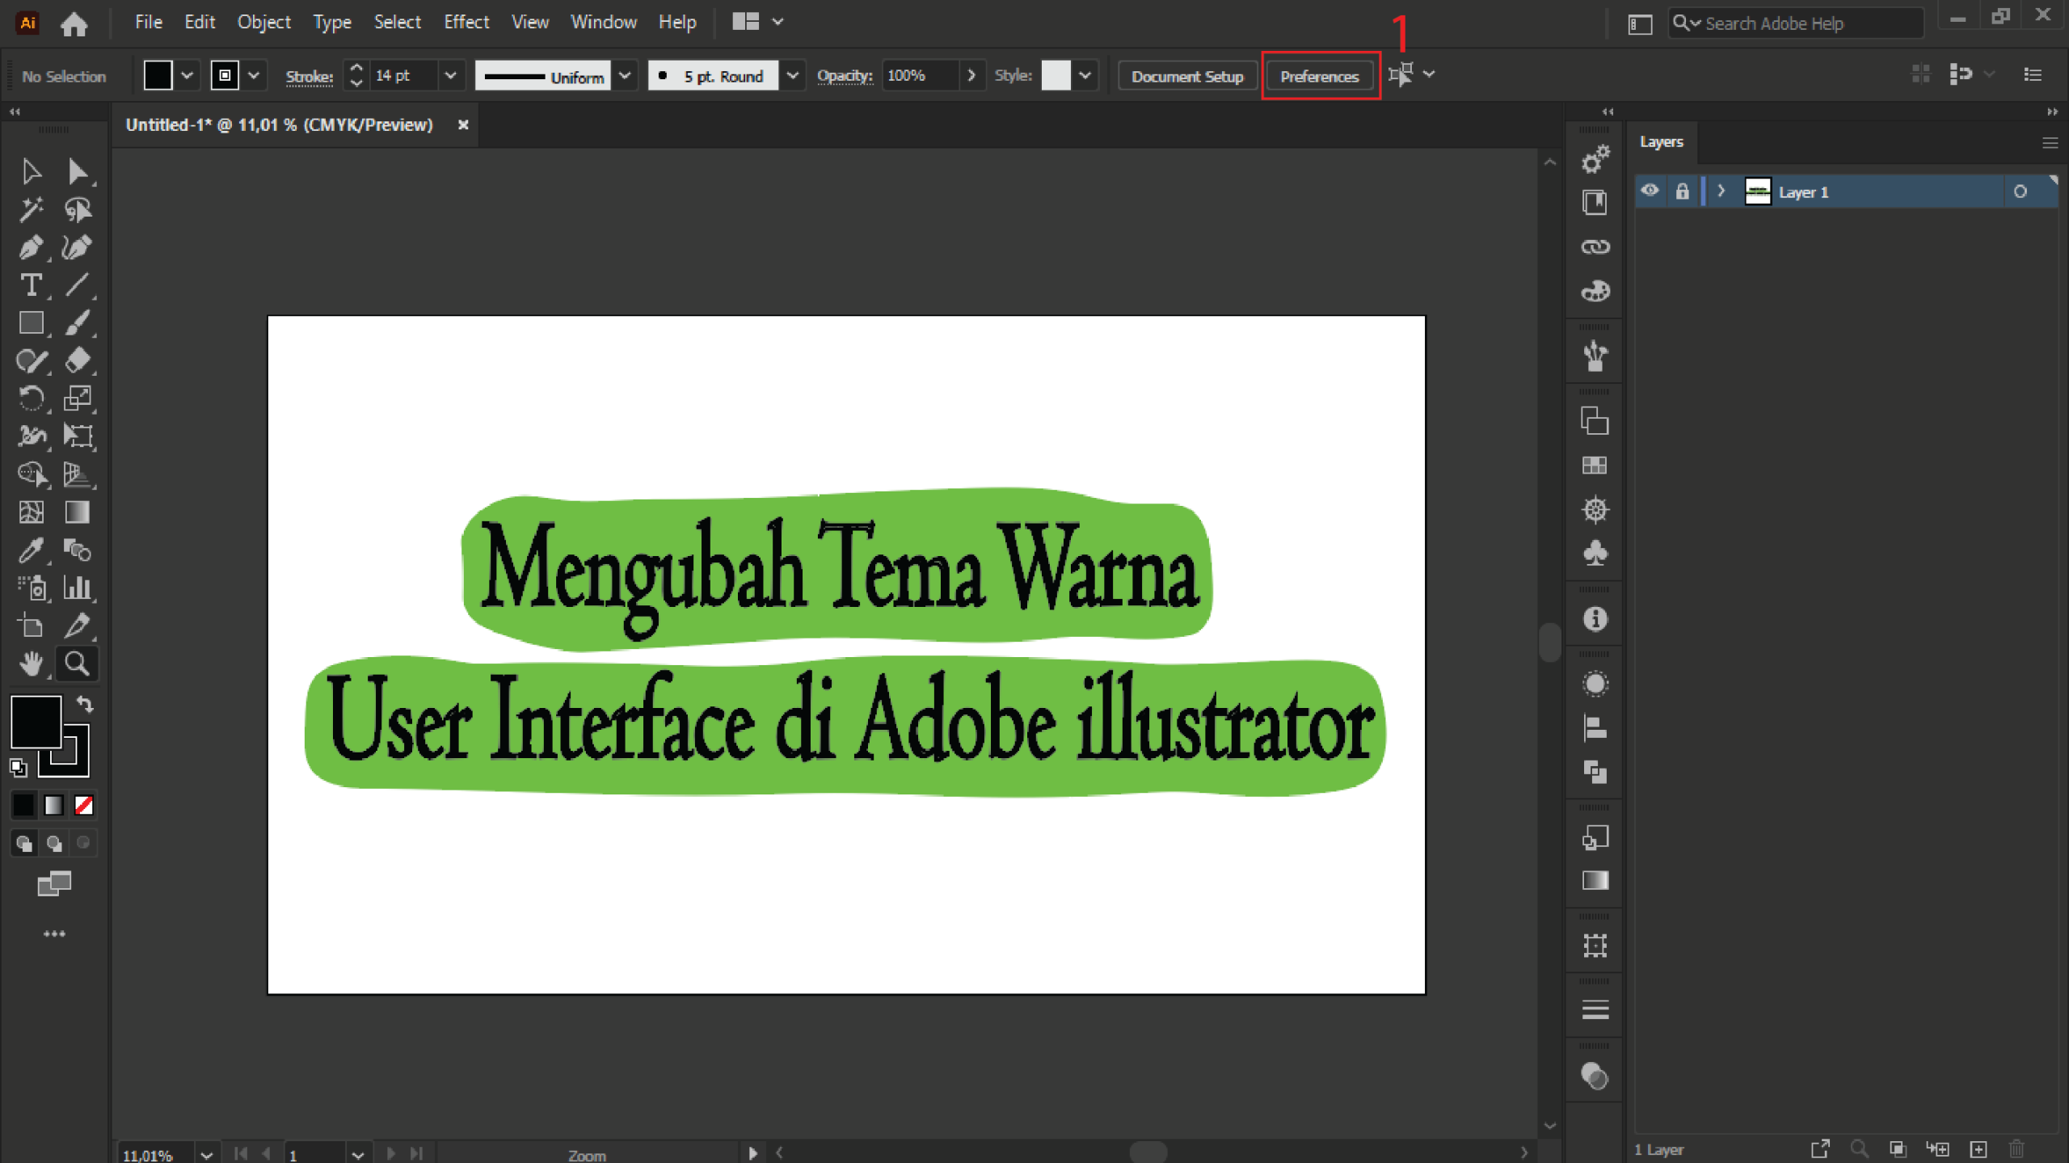Open the Window menu
The height and width of the screenshot is (1163, 2069).
pos(603,22)
